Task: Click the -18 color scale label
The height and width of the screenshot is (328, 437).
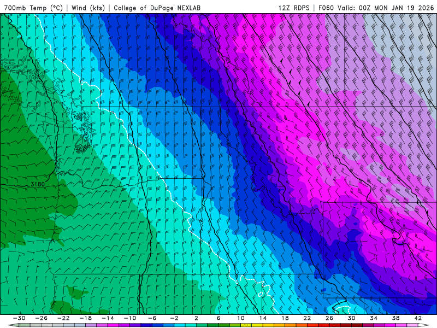Action: (86, 318)
